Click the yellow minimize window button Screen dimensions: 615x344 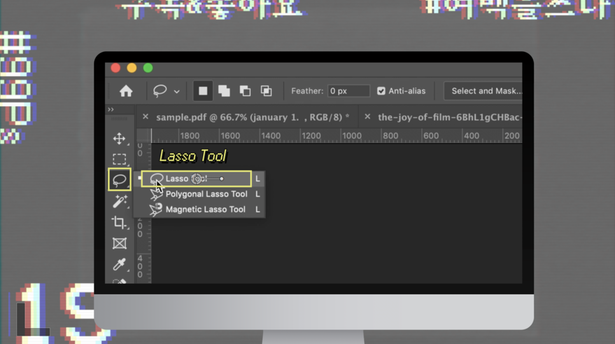click(132, 68)
